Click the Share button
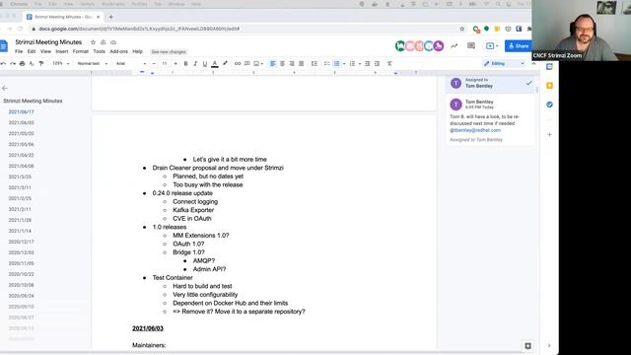 519,46
